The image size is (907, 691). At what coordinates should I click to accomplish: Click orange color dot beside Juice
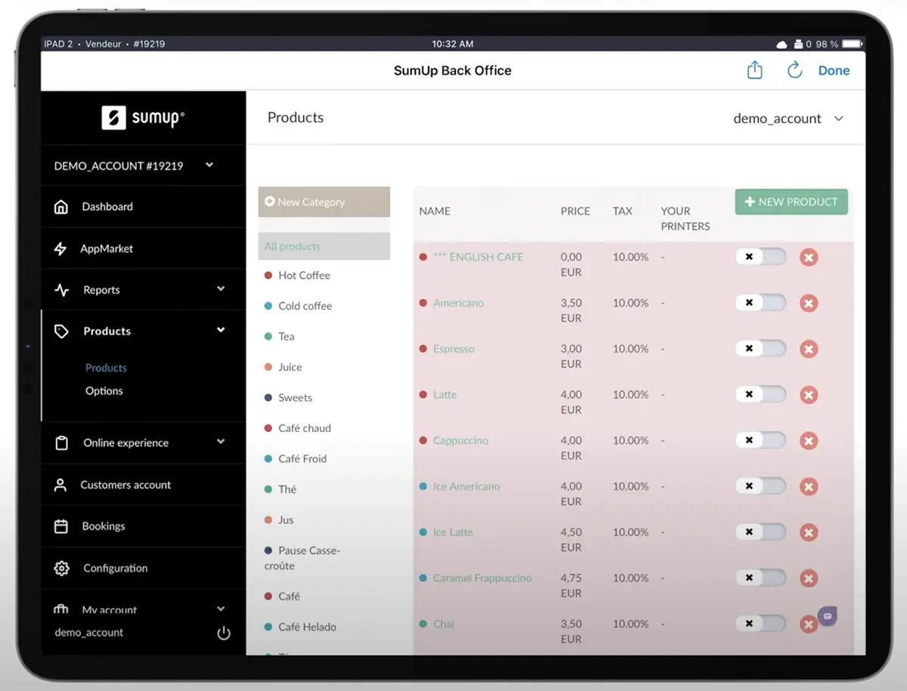tap(268, 367)
